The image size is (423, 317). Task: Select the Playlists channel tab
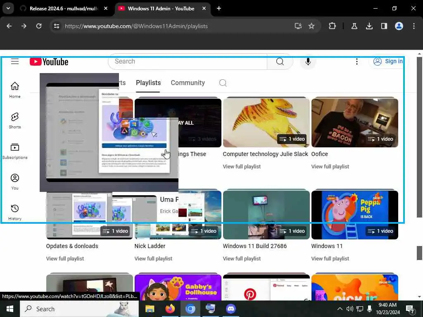pyautogui.click(x=148, y=83)
